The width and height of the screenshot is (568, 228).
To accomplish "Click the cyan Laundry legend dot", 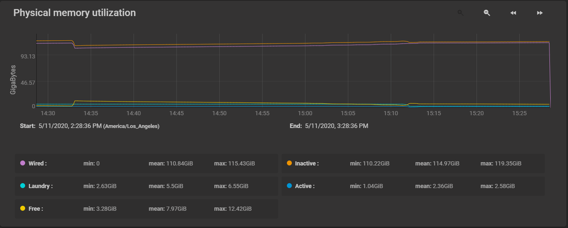I will point(23,186).
